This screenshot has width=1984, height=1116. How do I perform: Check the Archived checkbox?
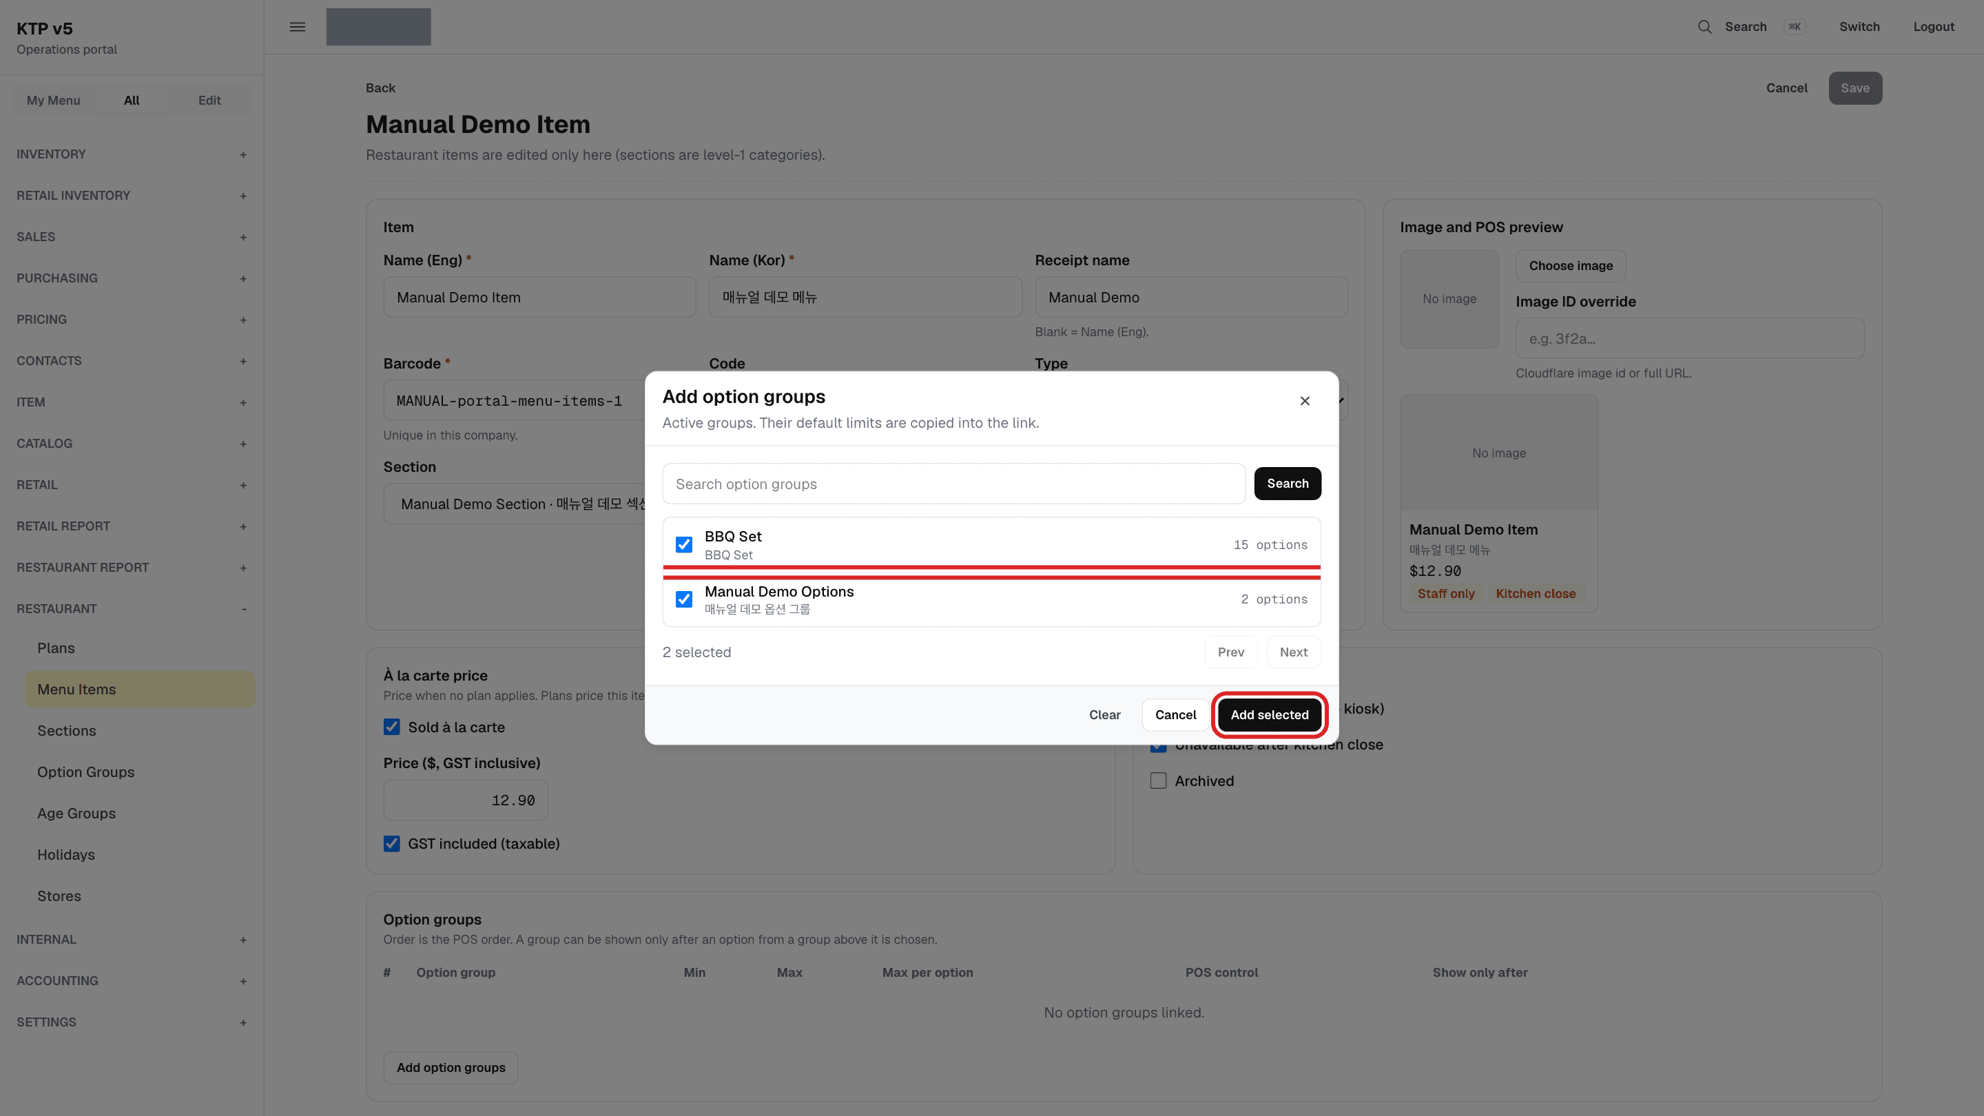[1158, 781]
